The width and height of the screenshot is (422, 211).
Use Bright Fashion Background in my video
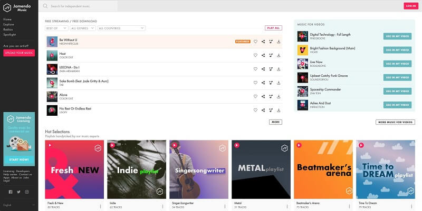click(x=397, y=50)
